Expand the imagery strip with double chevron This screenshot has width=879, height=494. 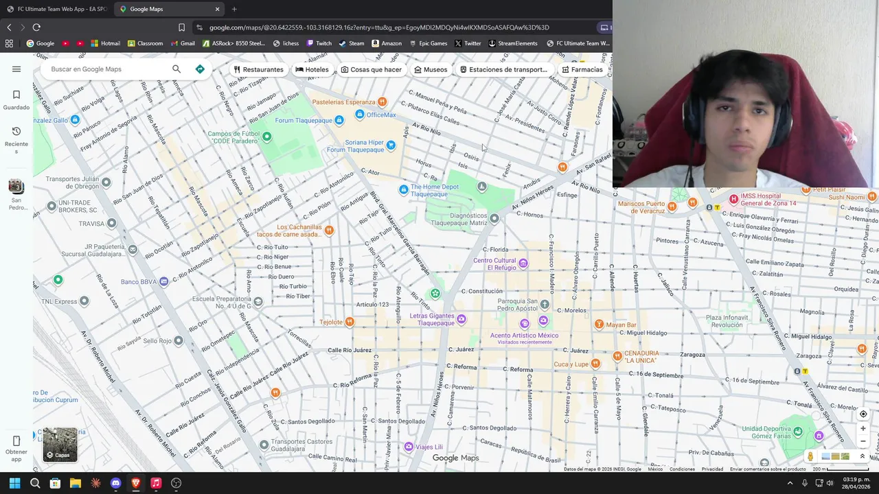point(863,456)
